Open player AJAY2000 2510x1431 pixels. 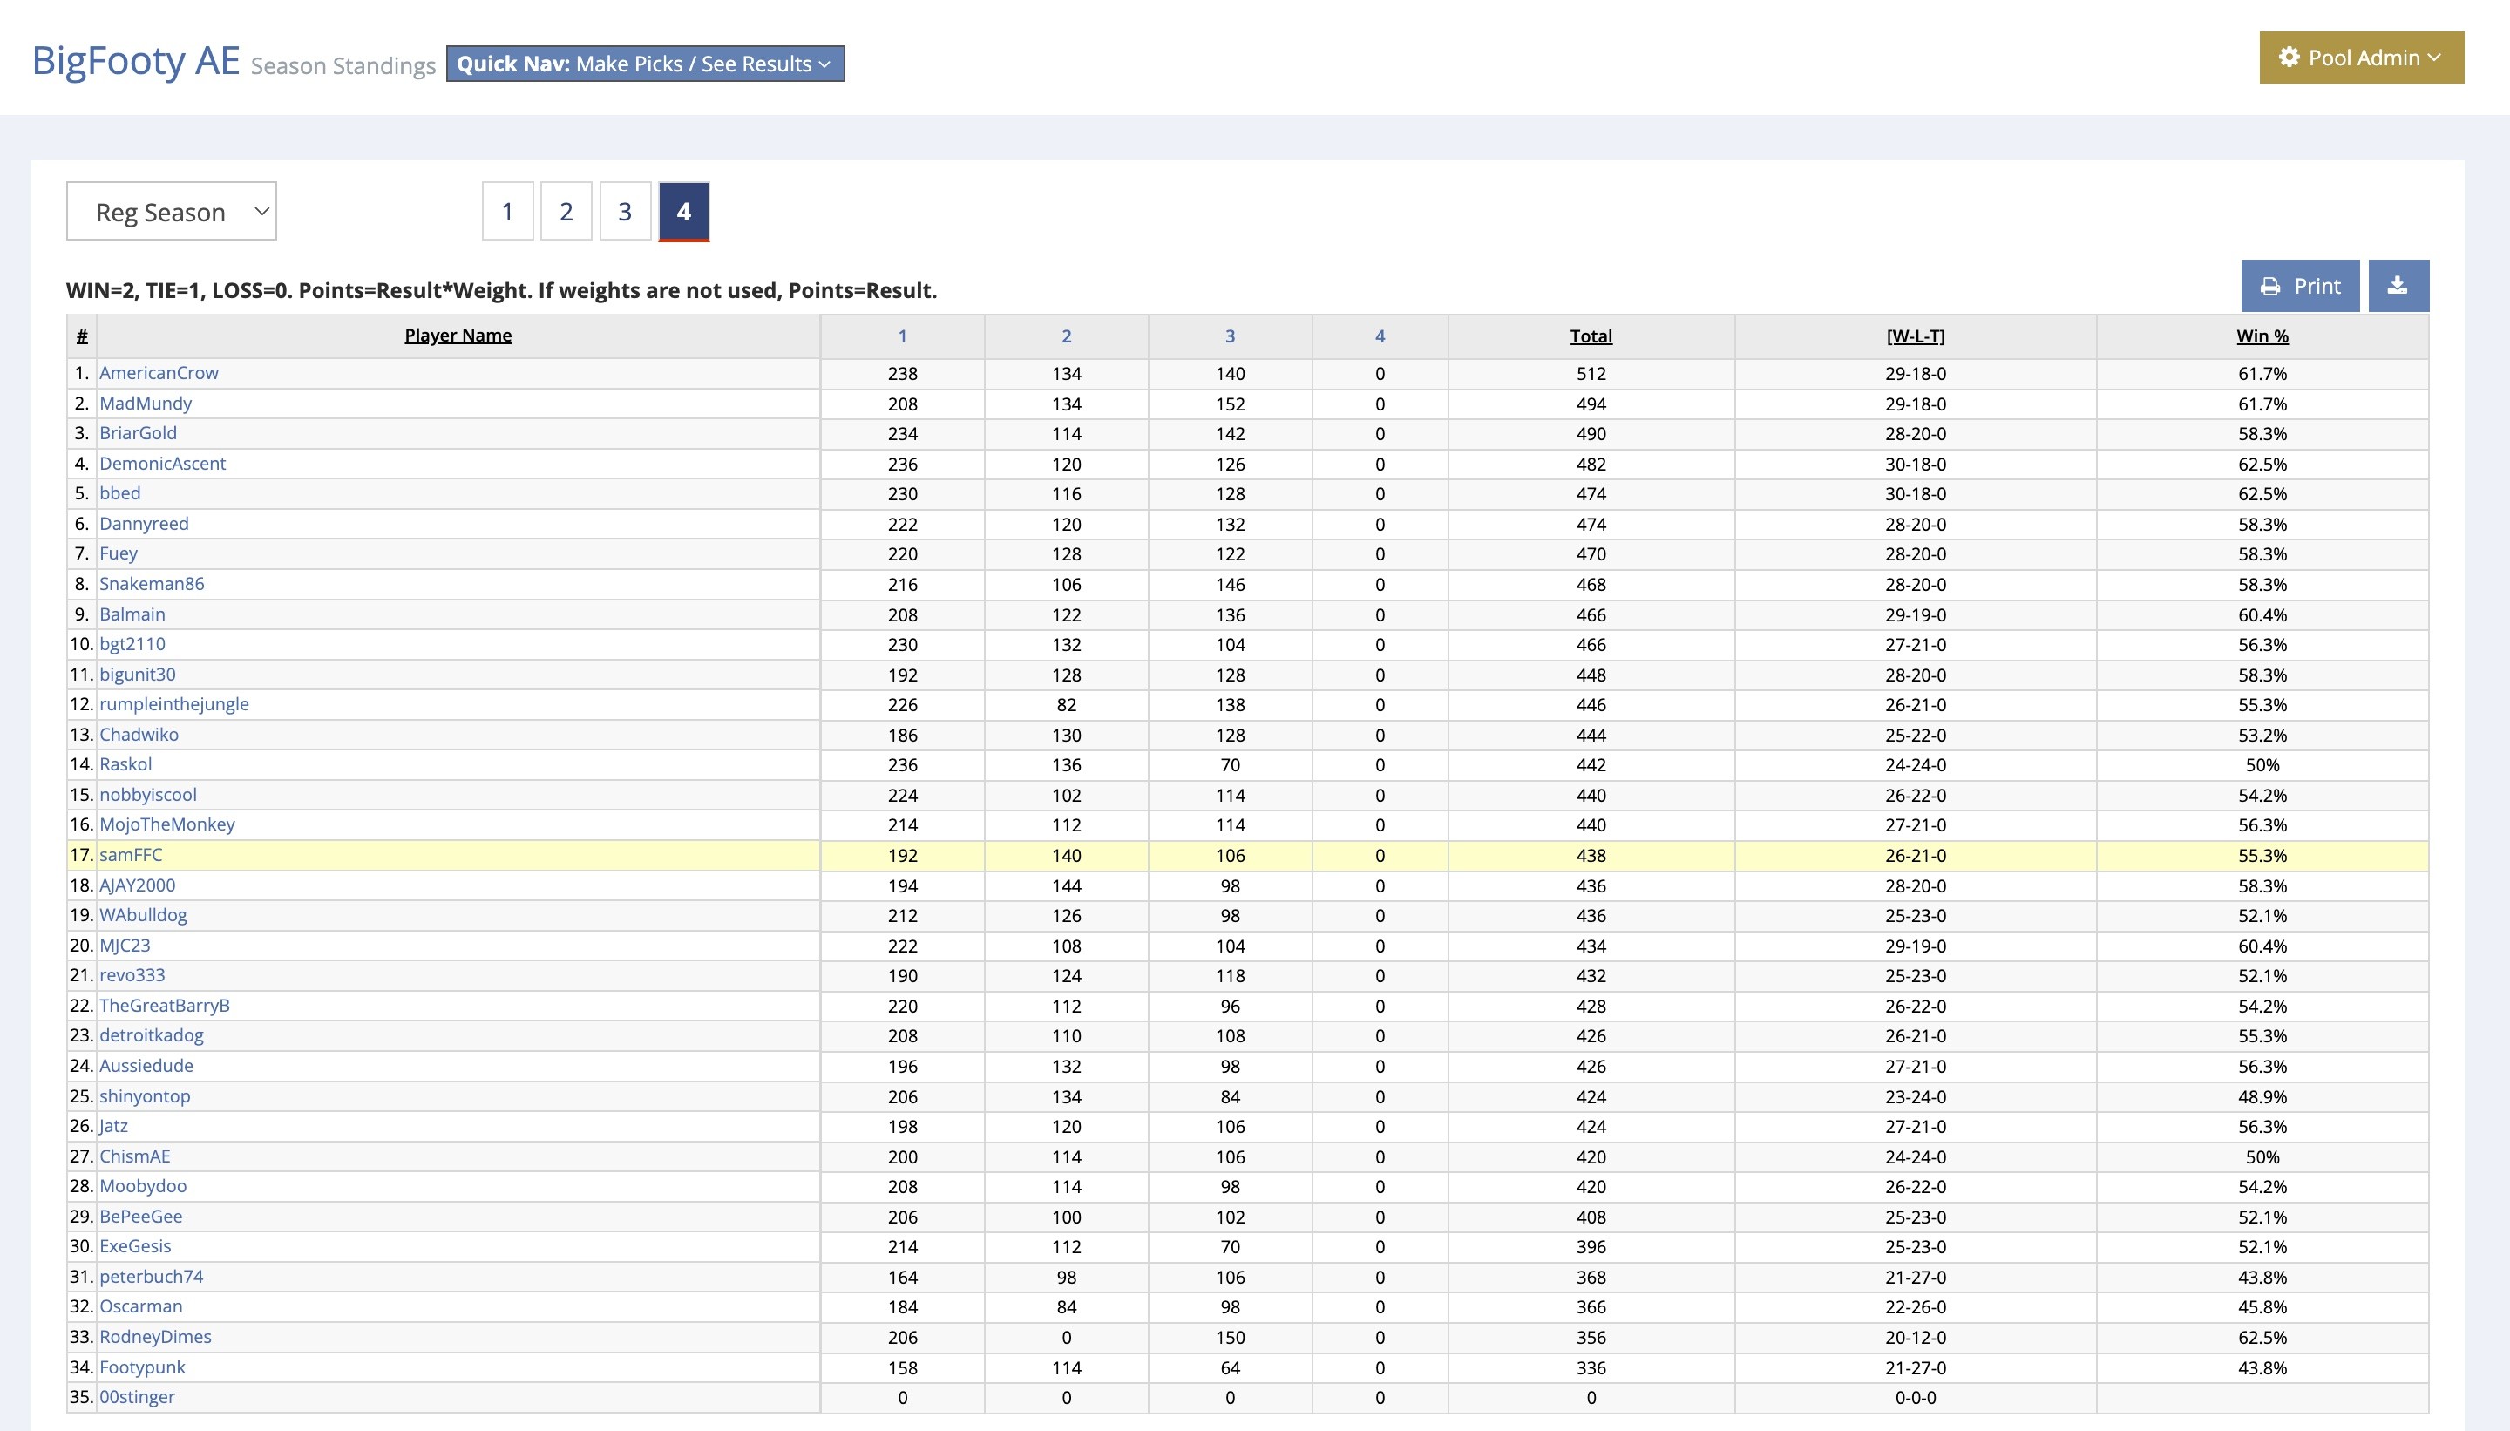point(137,885)
